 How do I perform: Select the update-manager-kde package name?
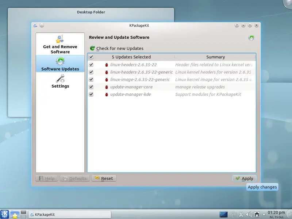pyautogui.click(x=130, y=94)
